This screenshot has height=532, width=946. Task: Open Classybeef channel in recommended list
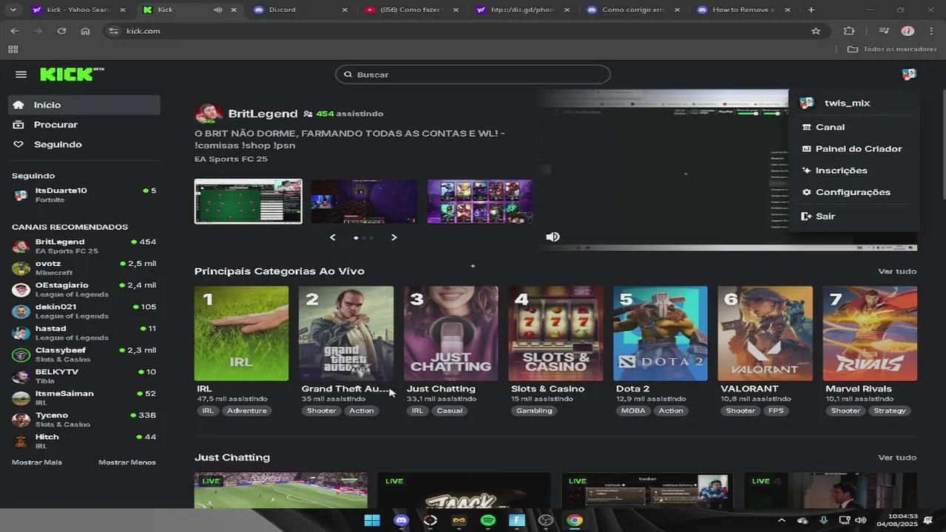point(84,354)
